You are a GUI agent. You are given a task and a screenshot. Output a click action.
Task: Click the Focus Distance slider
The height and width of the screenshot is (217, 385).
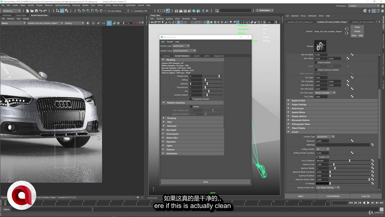tap(350, 160)
